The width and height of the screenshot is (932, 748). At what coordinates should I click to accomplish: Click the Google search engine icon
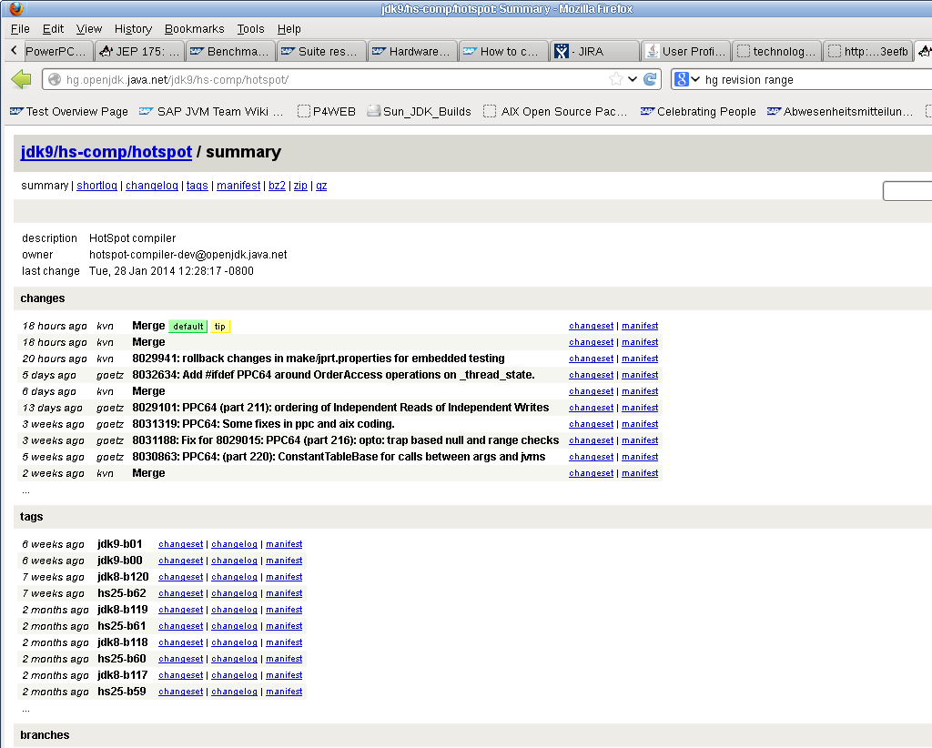click(682, 79)
